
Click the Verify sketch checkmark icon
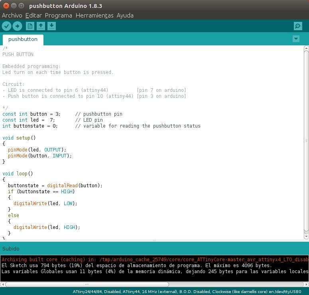pyautogui.click(x=6, y=26)
